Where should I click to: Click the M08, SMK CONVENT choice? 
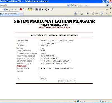50,58
